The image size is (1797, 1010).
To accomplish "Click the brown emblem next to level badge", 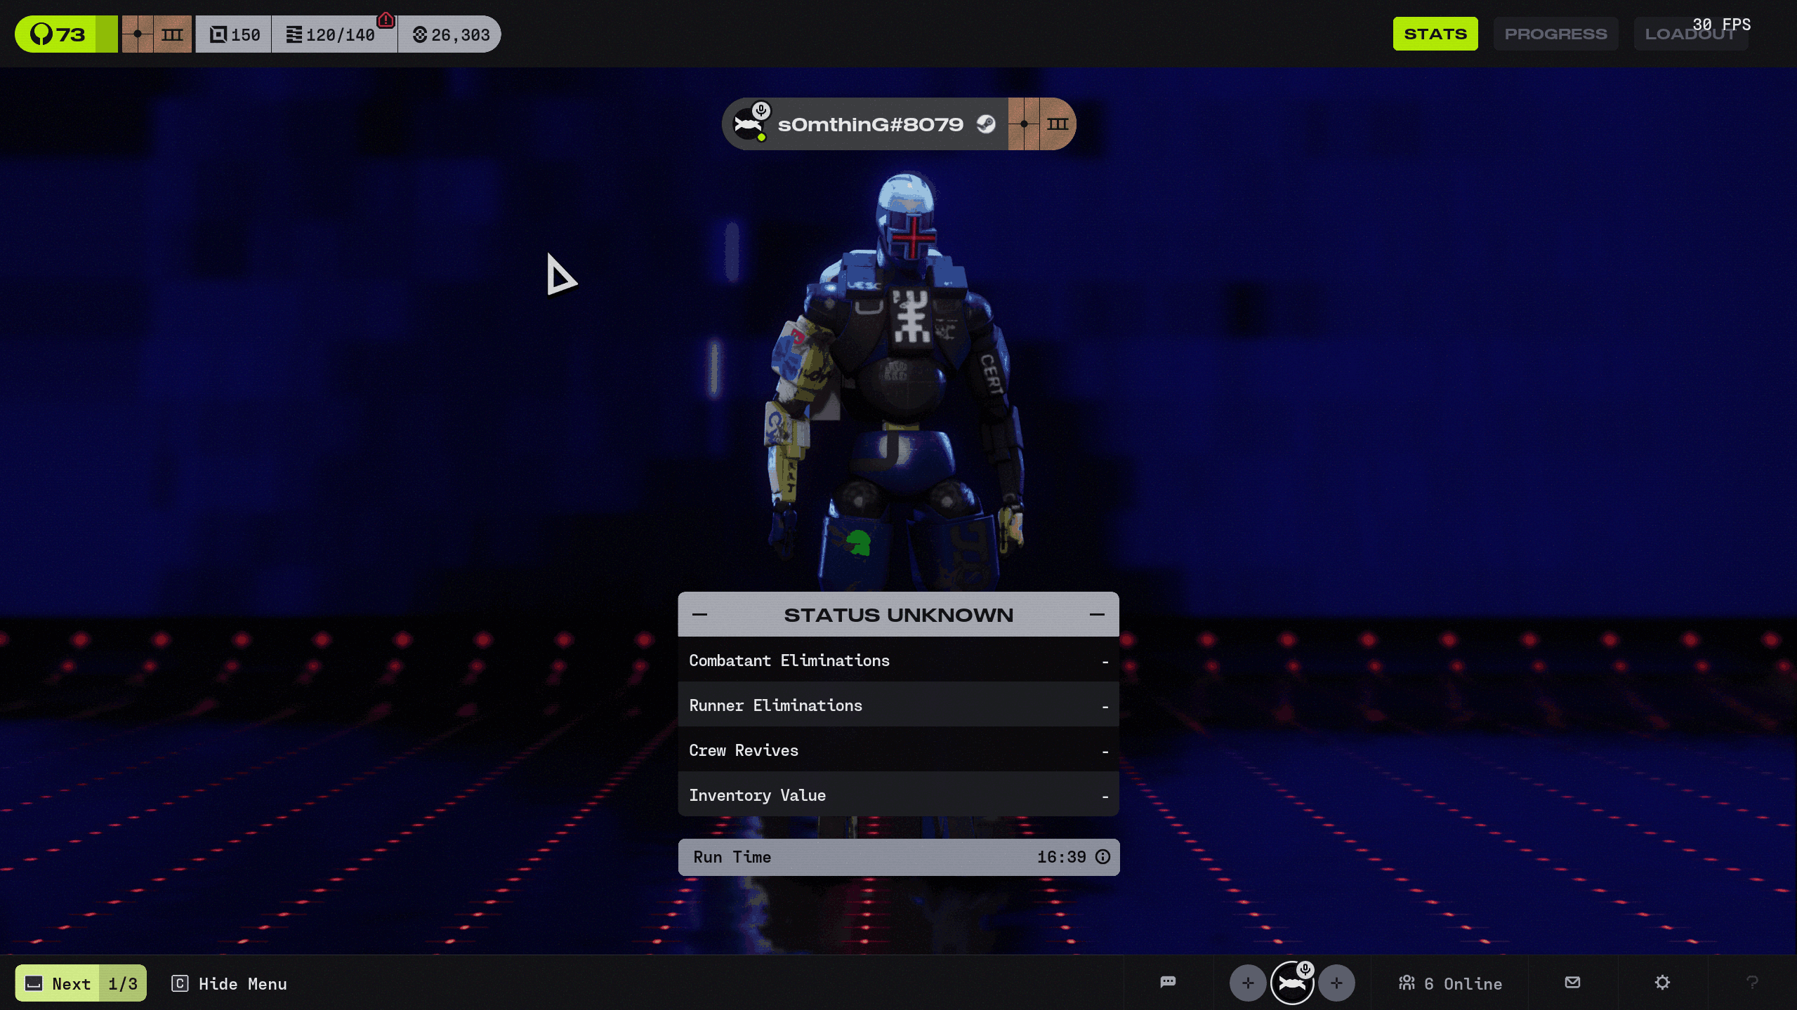I will [x=157, y=34].
